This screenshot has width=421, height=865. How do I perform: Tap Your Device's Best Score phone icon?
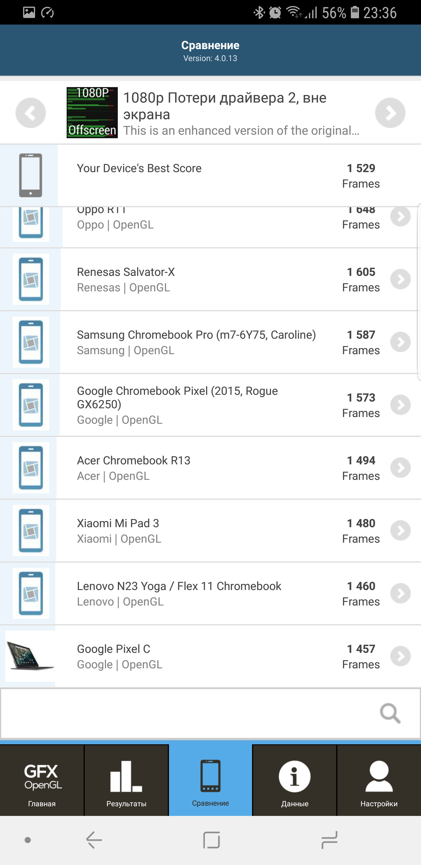point(31,175)
